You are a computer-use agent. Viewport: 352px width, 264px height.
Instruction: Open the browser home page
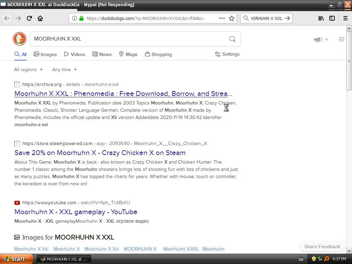[40, 18]
